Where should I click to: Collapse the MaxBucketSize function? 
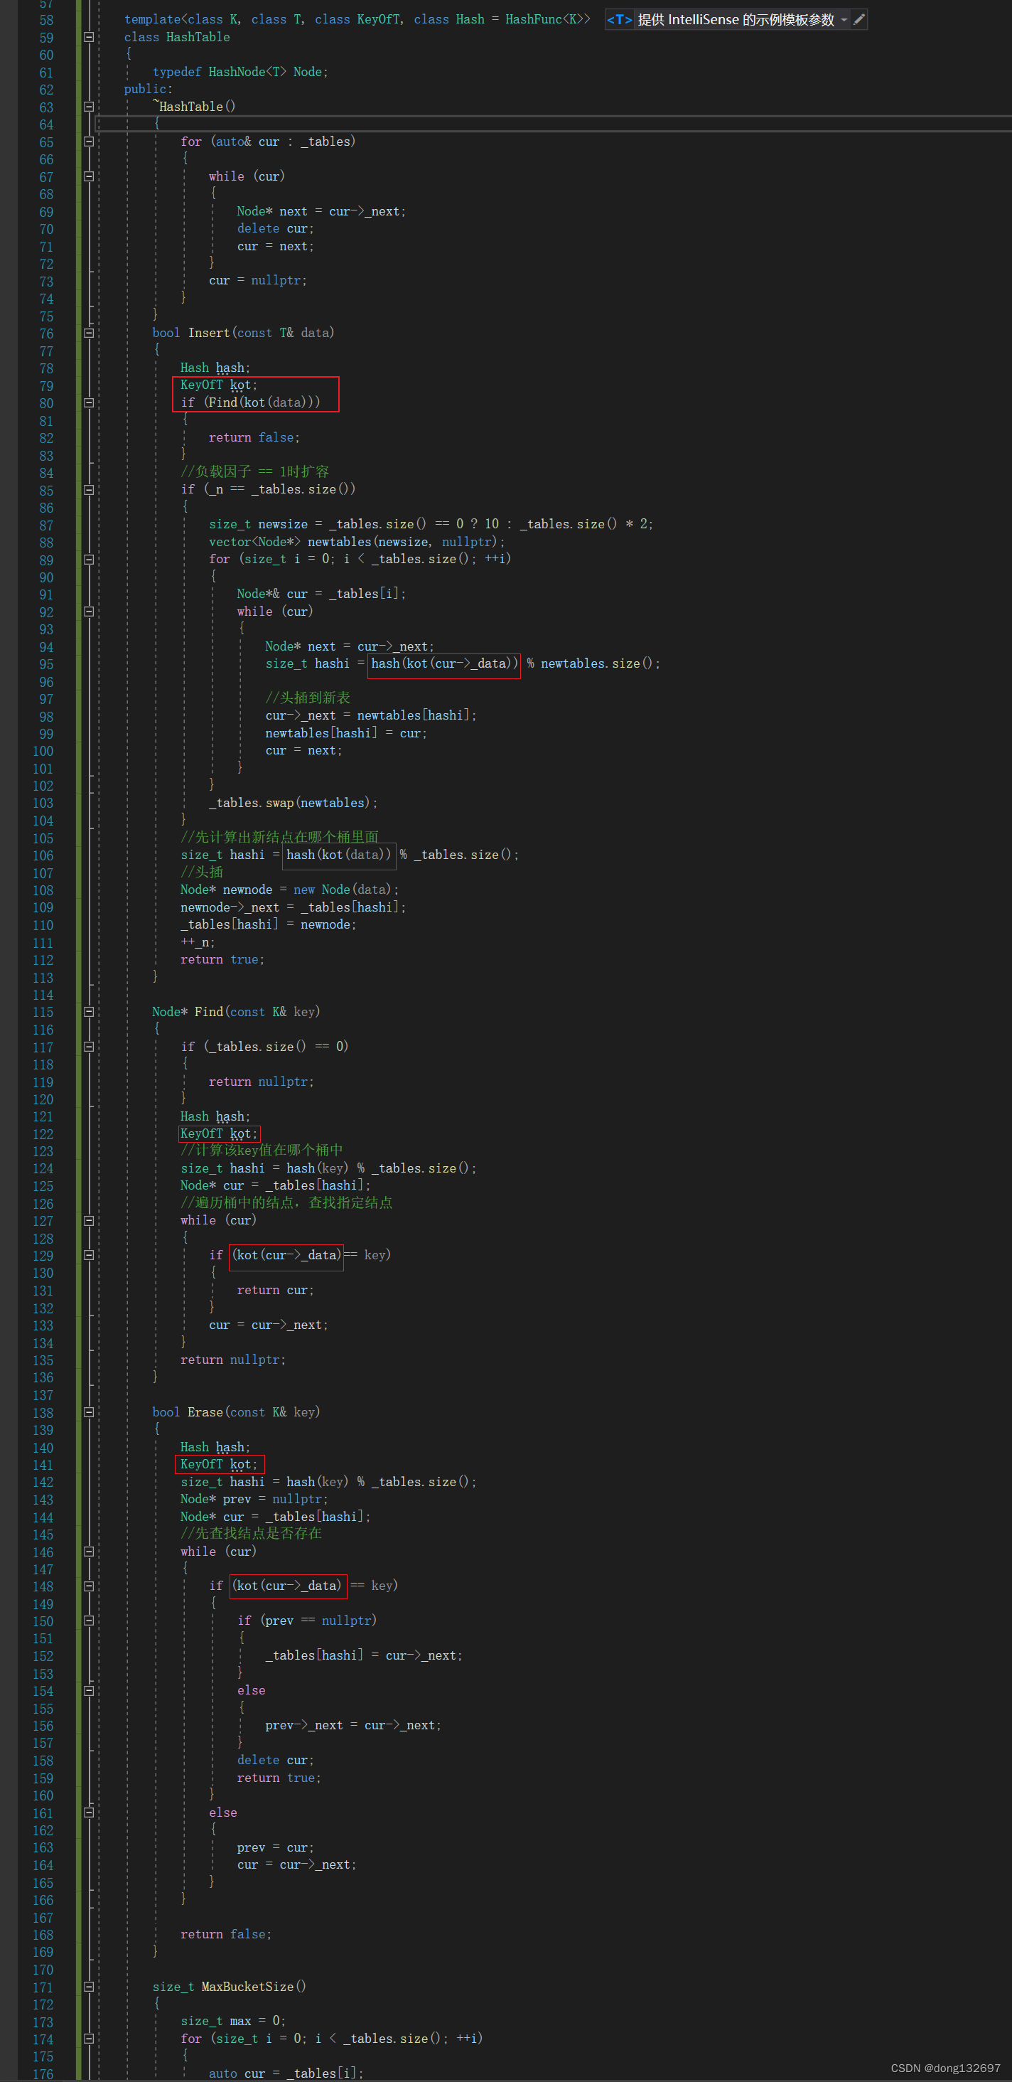(x=89, y=1987)
